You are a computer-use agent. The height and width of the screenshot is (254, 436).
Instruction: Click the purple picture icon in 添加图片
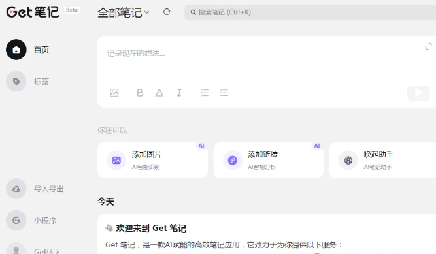pyautogui.click(x=116, y=161)
